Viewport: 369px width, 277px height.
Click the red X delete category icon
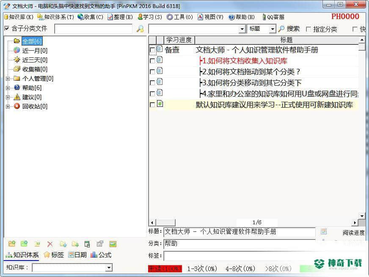tap(50, 244)
